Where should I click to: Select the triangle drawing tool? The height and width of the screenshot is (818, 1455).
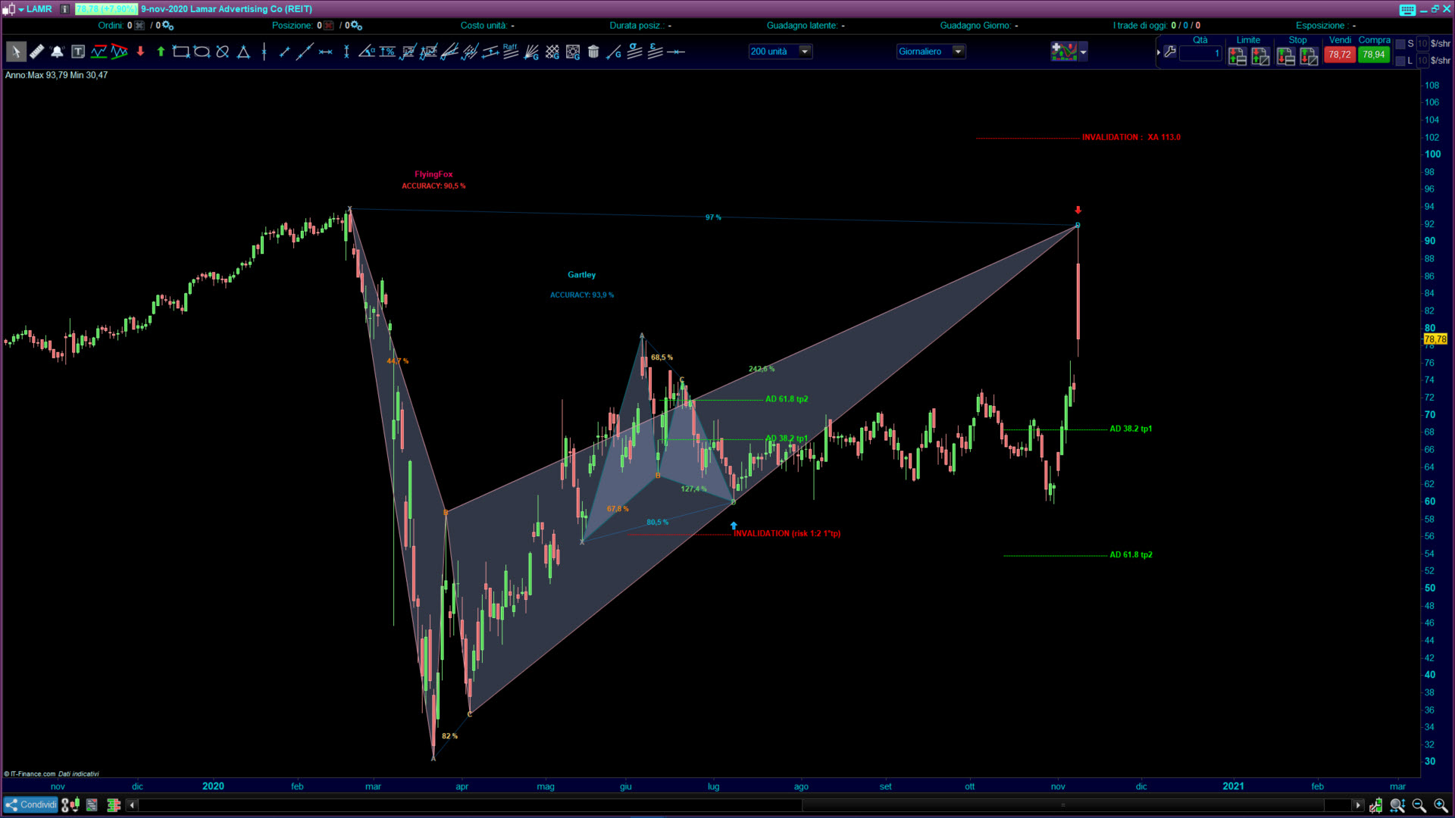click(x=243, y=52)
